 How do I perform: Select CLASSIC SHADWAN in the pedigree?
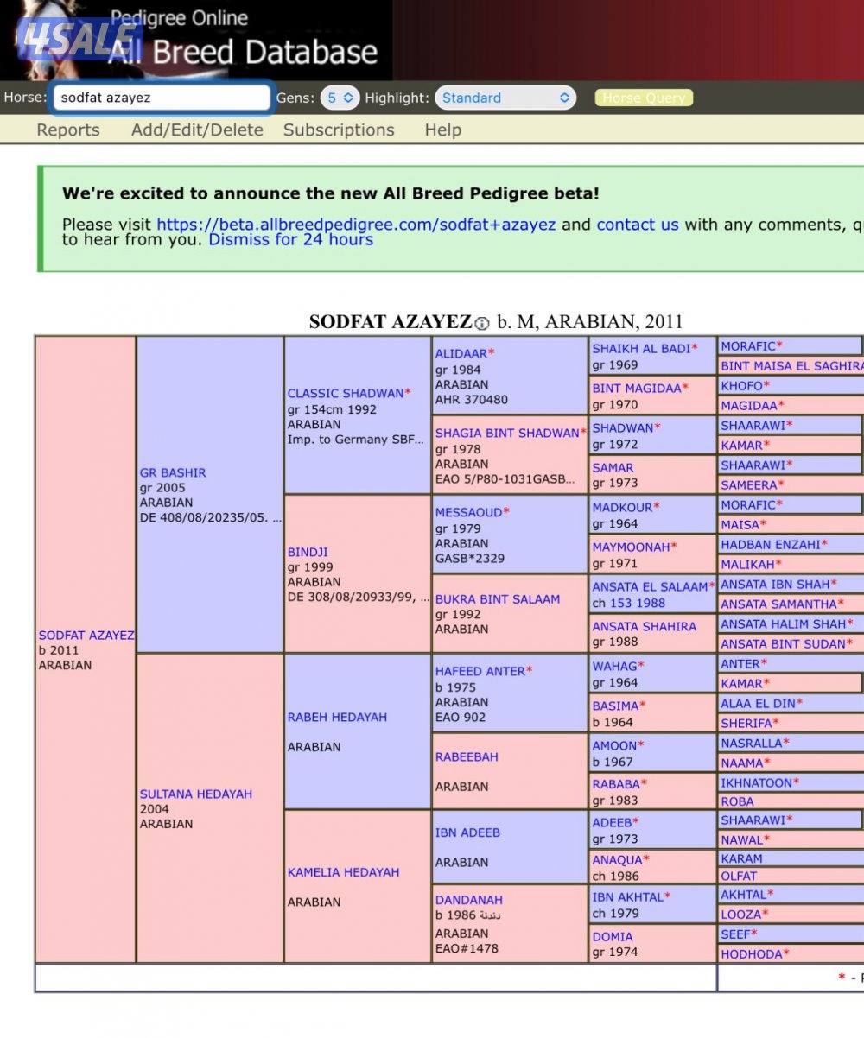(x=346, y=393)
